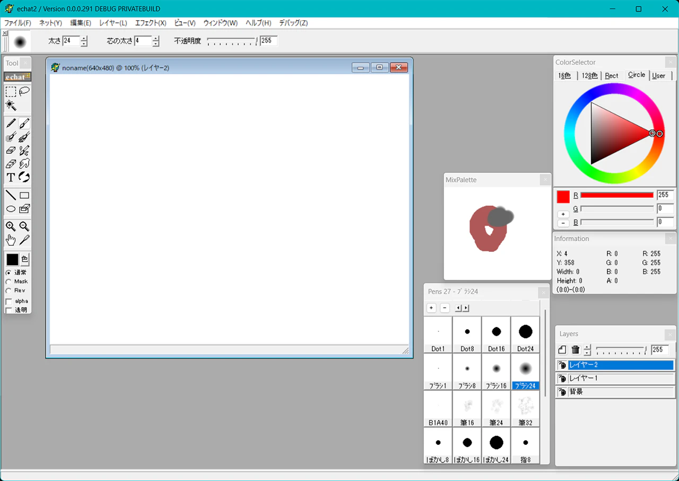Switch to the Rect color tab
Image resolution: width=679 pixels, height=481 pixels.
pos(612,75)
